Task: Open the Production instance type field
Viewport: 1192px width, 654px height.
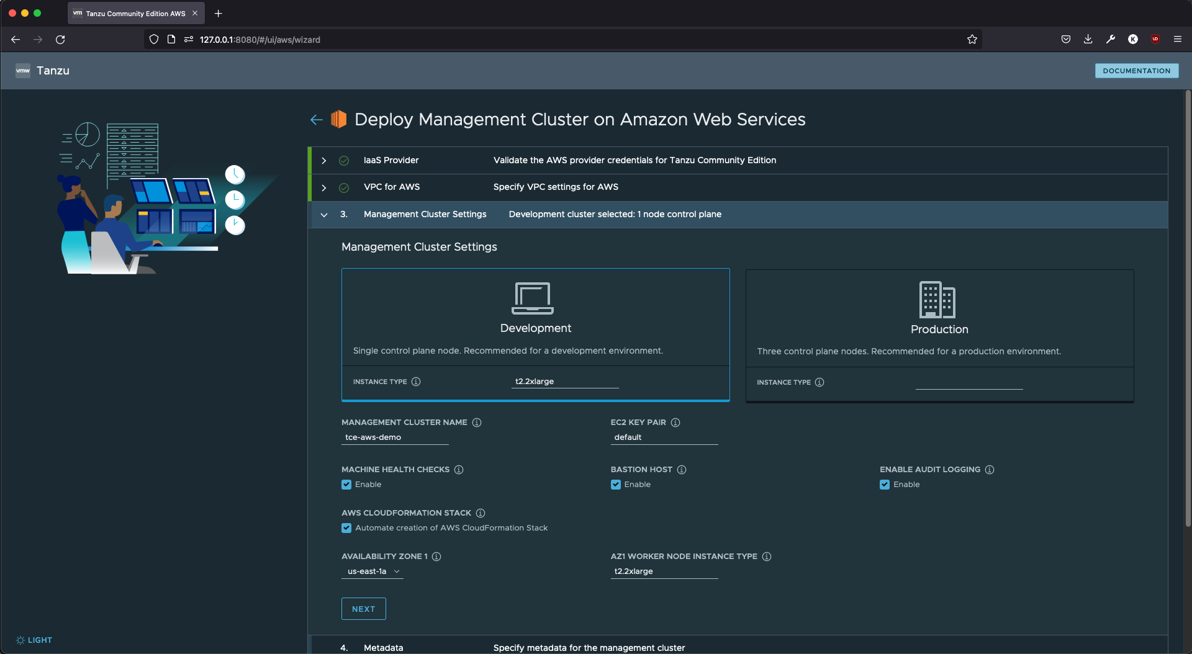Action: [x=969, y=382]
